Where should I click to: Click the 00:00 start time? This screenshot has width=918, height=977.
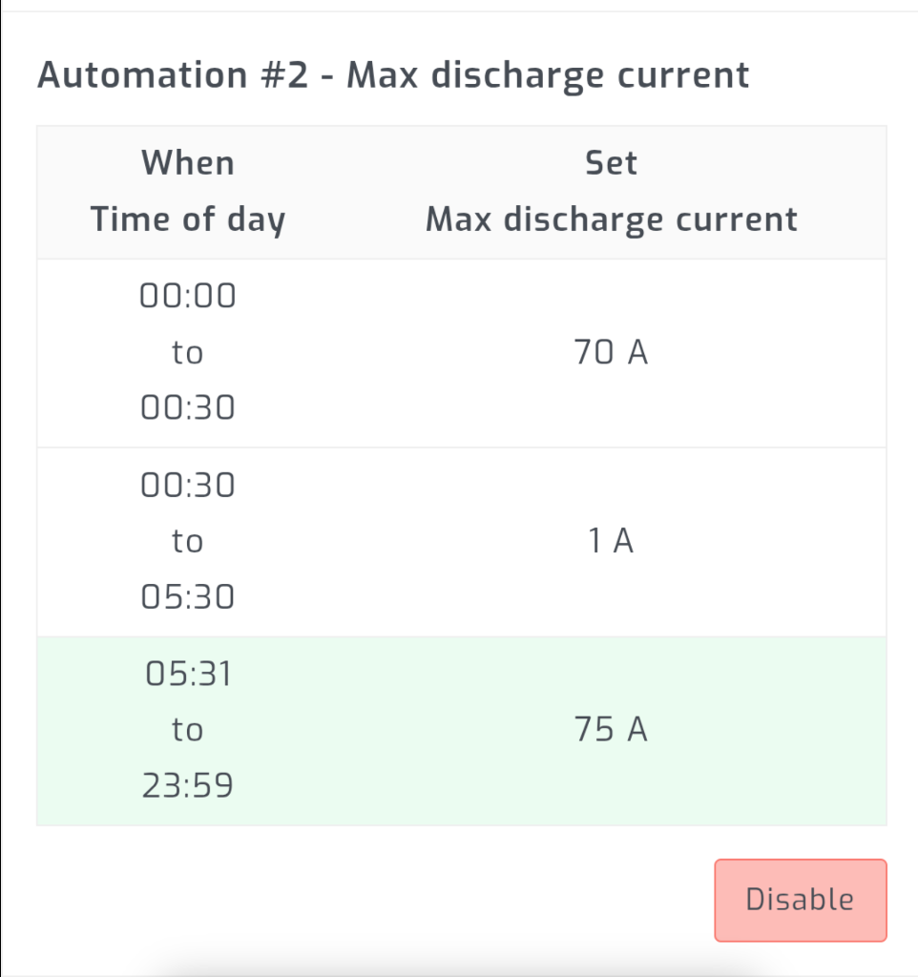point(188,296)
